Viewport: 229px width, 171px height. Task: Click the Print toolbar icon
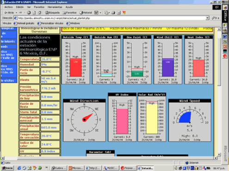coord(113,12)
